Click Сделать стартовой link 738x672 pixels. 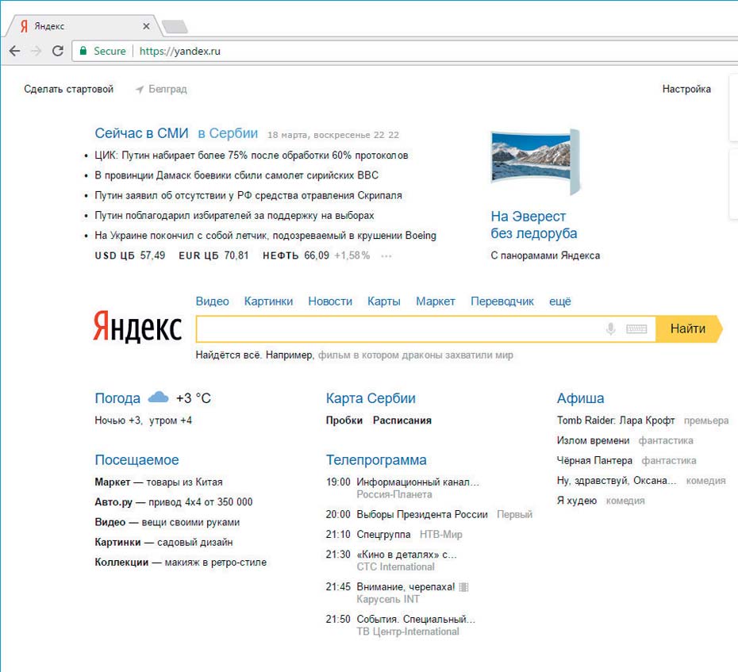point(69,89)
